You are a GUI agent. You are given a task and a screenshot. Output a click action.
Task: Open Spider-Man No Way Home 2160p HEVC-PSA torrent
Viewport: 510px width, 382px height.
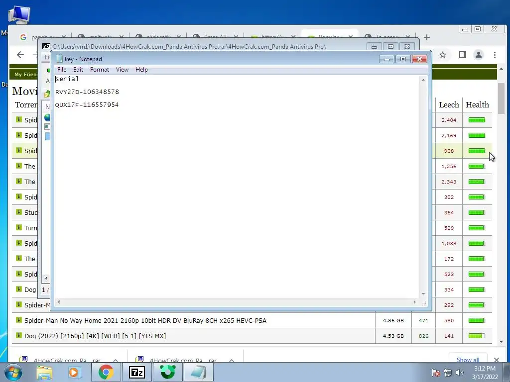[x=145, y=321]
